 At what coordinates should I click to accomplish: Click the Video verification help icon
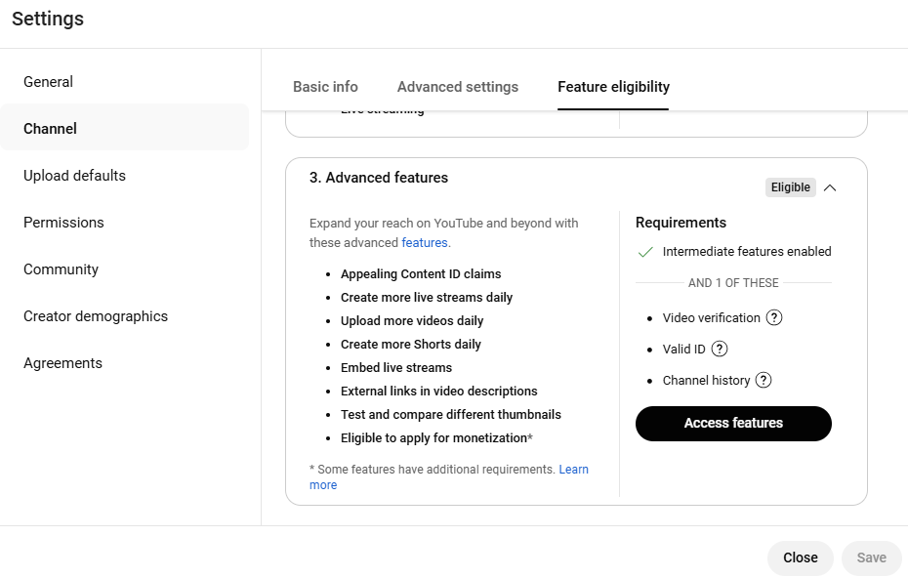point(773,318)
